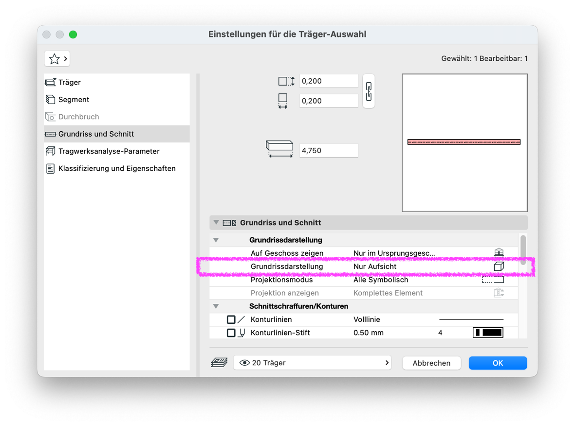Open the Alle Symbolisch value dropdown
This screenshot has width=575, height=426.
coord(381,280)
